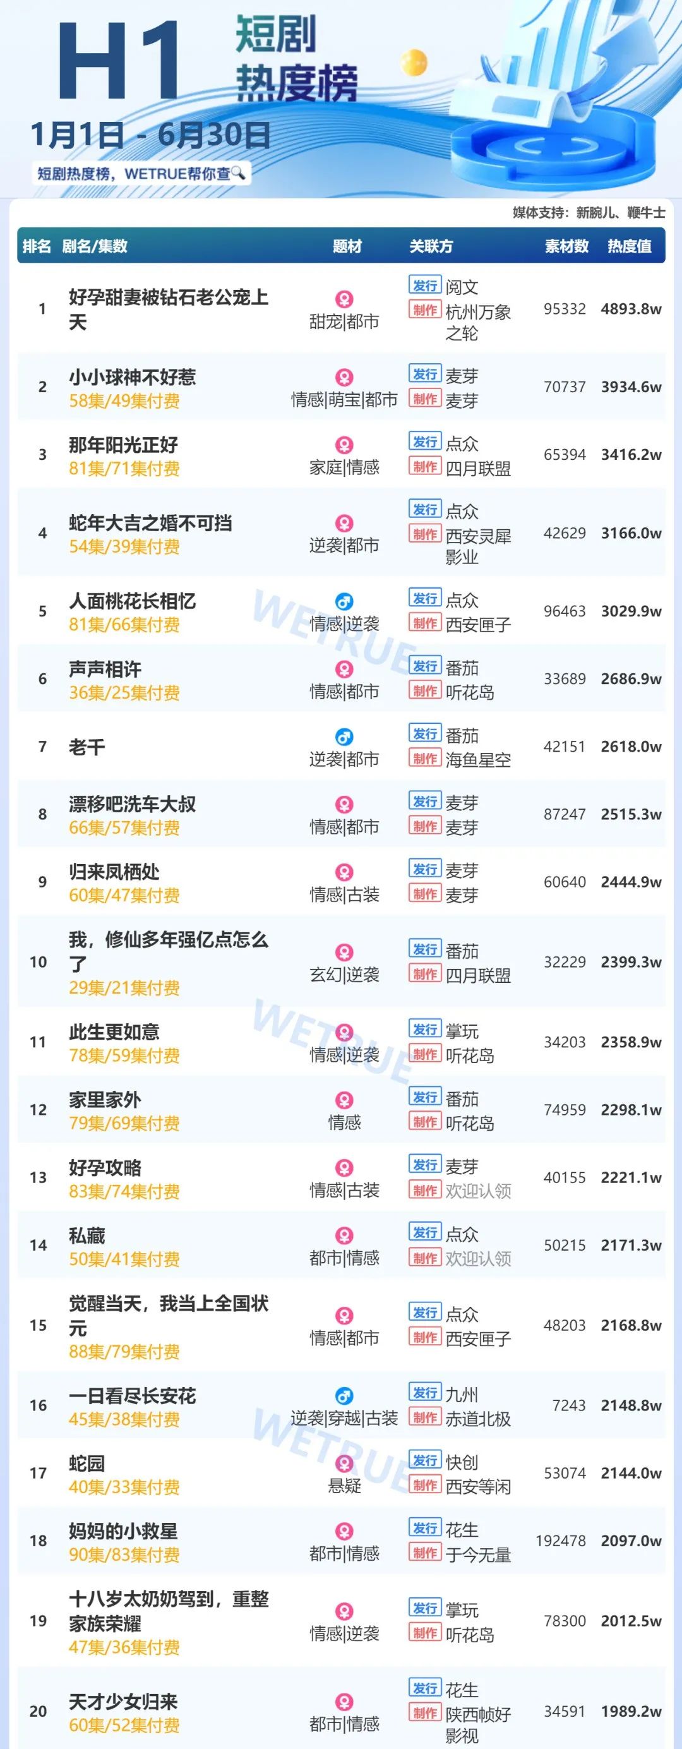
Task: Click male gender icon for 老千
Action: click(345, 736)
